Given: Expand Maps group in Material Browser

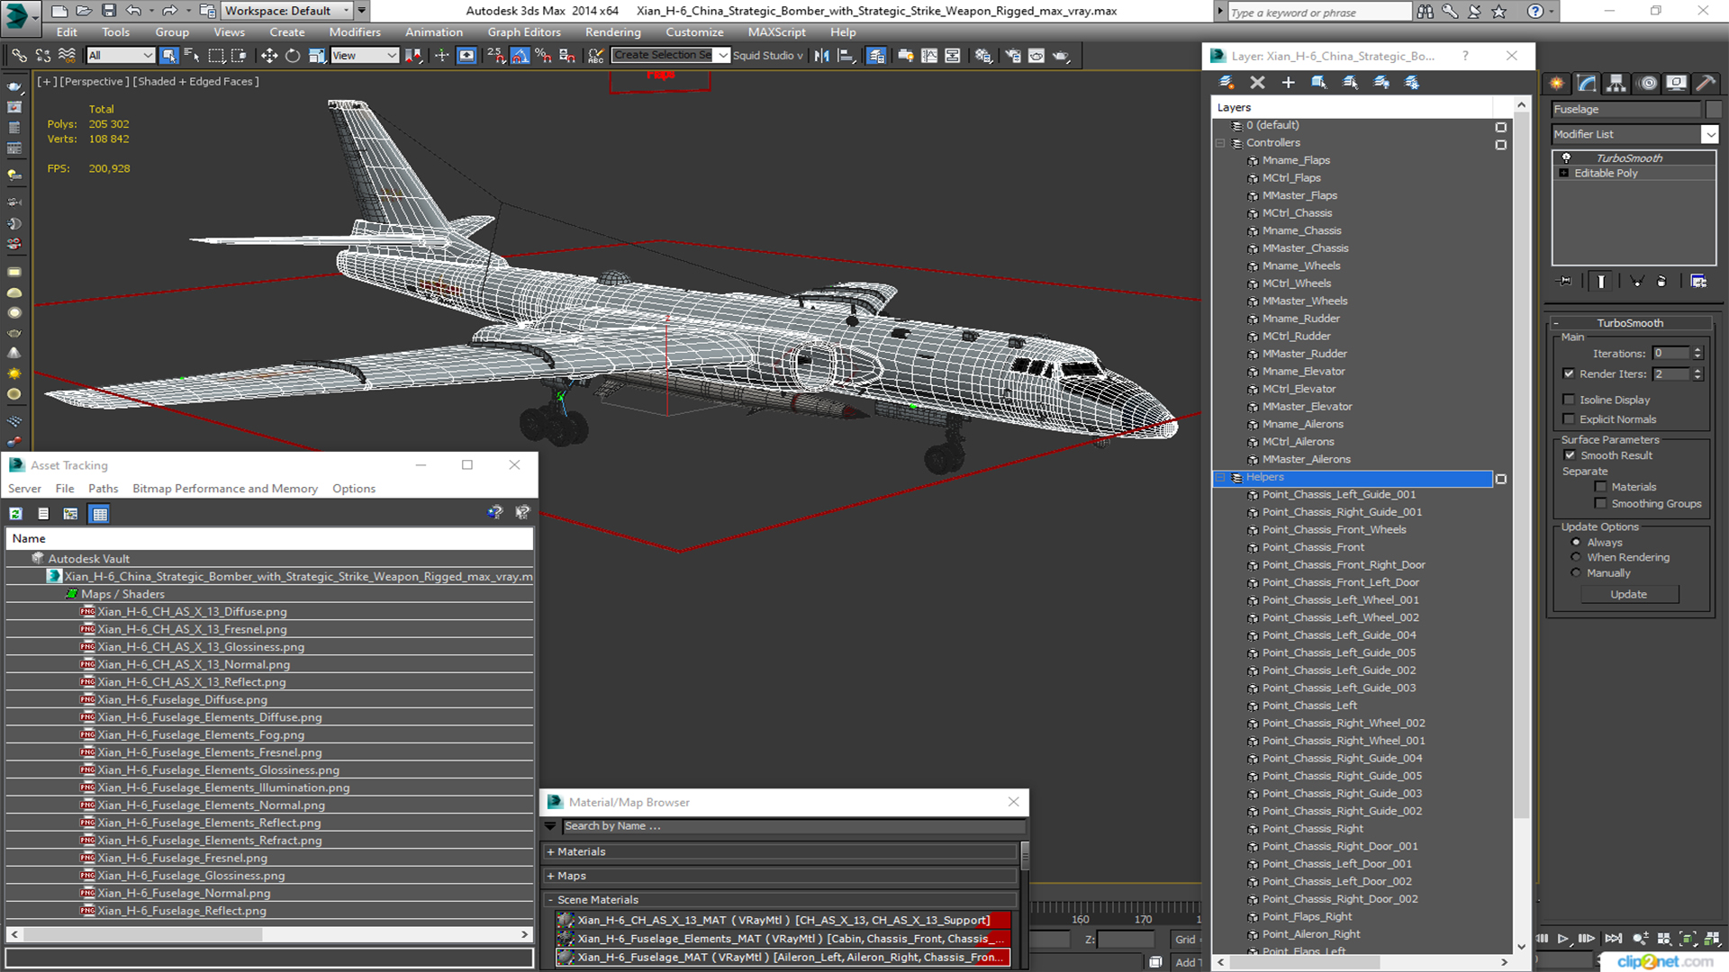Looking at the screenshot, I should (x=550, y=876).
